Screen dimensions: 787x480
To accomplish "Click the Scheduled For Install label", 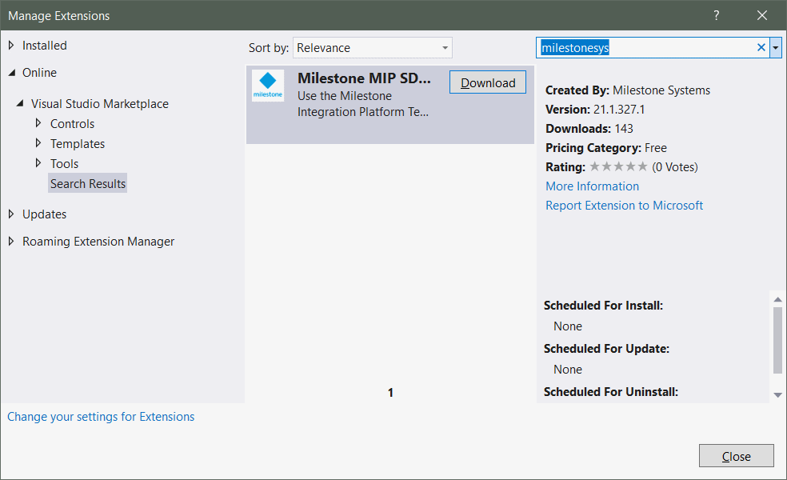I will (x=603, y=306).
